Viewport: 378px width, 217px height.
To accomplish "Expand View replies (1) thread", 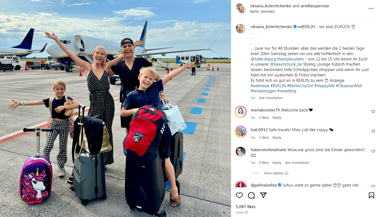I will coord(276,173).
